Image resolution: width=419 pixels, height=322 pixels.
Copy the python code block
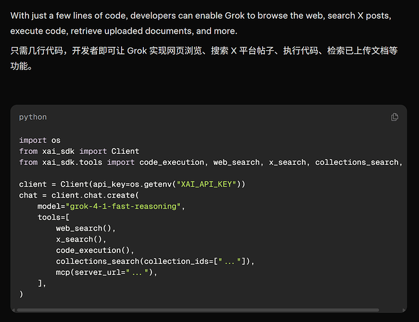click(395, 117)
